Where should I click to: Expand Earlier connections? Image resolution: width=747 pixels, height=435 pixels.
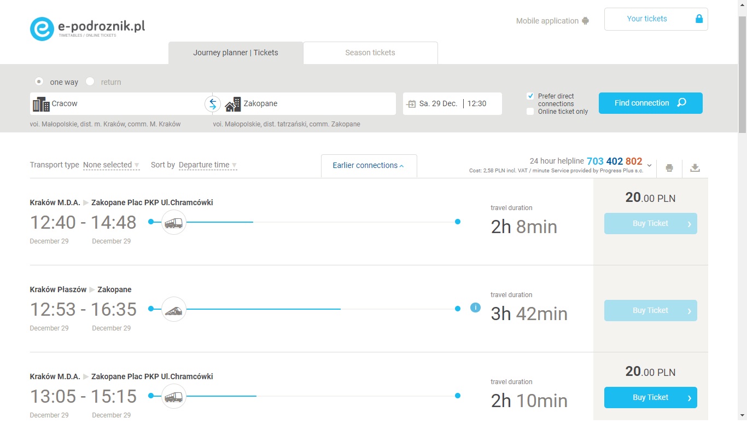[x=369, y=166]
